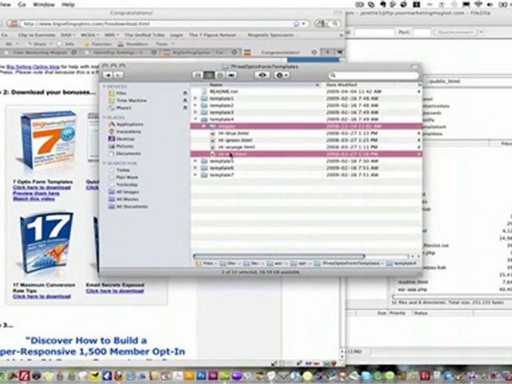Click download link under 7 Optin Form Templates

point(42,187)
